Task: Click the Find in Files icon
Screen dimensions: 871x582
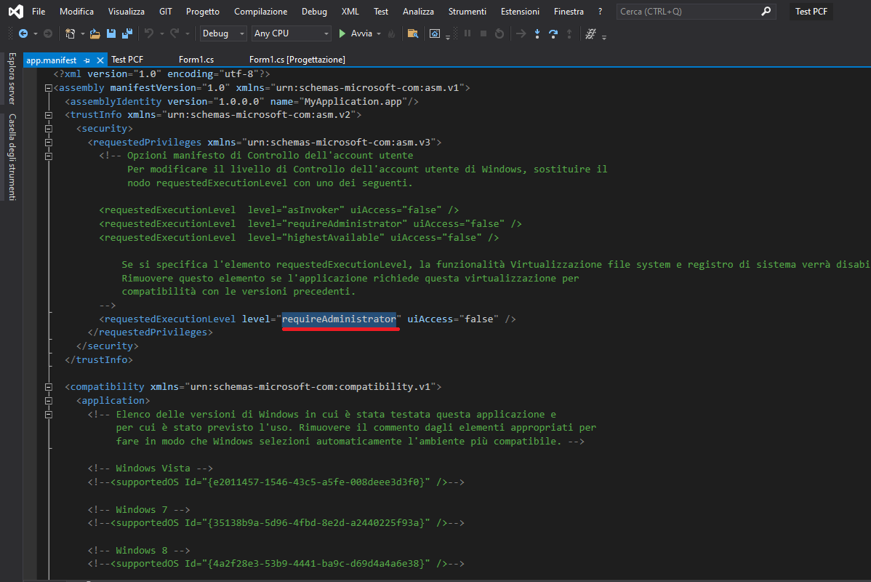Action: (412, 33)
